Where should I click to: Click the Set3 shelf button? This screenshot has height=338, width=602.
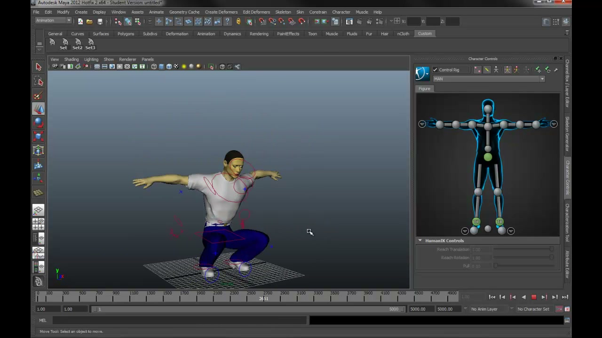coord(90,44)
